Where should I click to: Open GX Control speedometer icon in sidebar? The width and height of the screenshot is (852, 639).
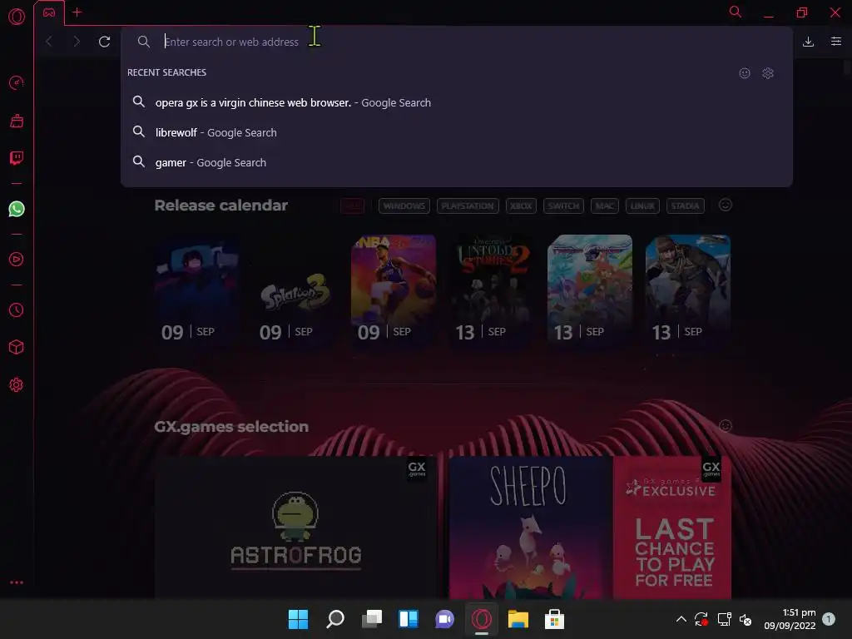coord(17,82)
